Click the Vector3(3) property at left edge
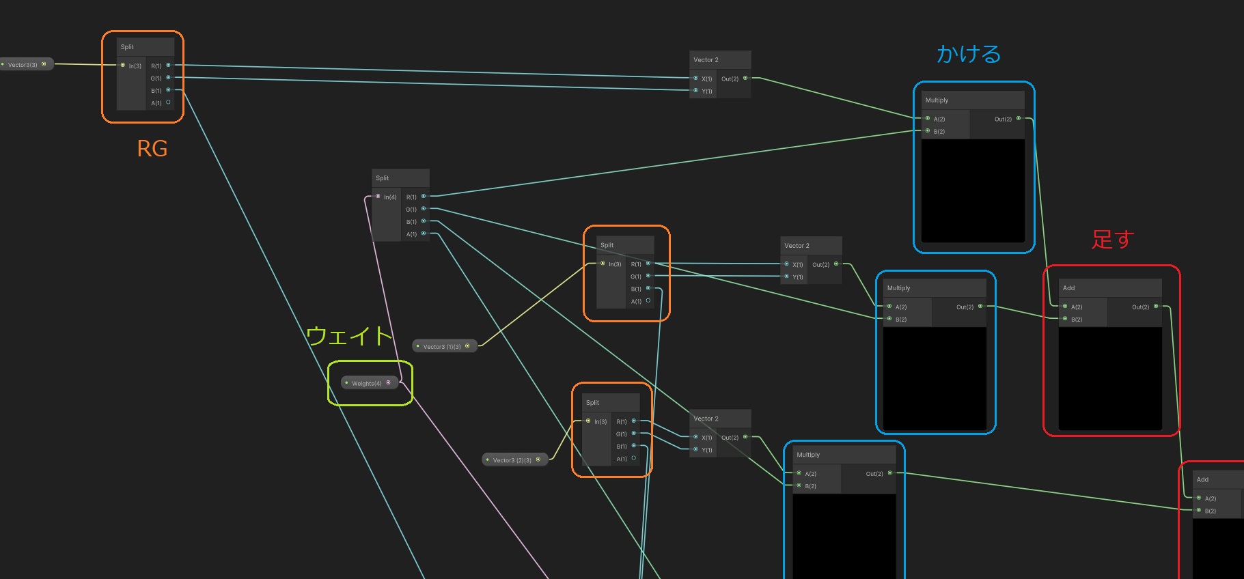The image size is (1244, 579). 23,65
